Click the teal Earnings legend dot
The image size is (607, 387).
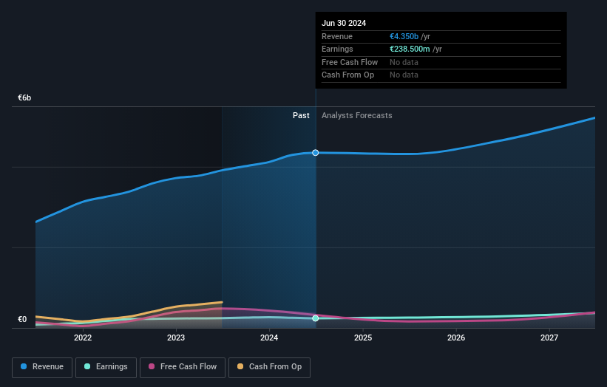(87, 366)
